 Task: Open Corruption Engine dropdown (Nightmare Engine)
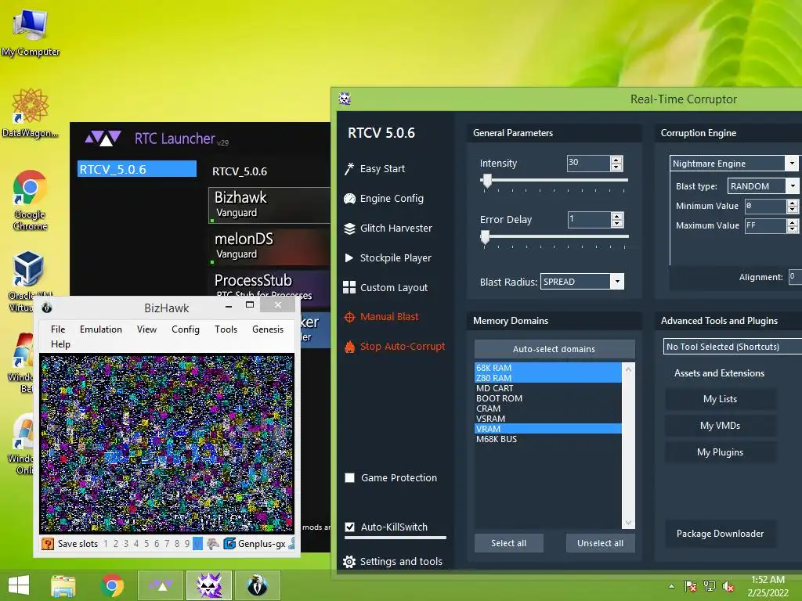tap(792, 164)
